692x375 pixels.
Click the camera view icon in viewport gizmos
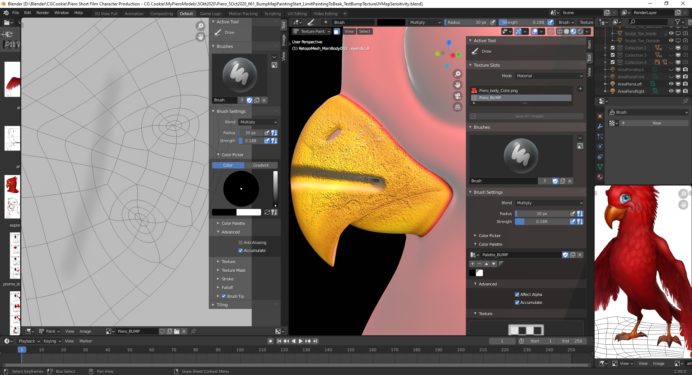pyautogui.click(x=457, y=96)
